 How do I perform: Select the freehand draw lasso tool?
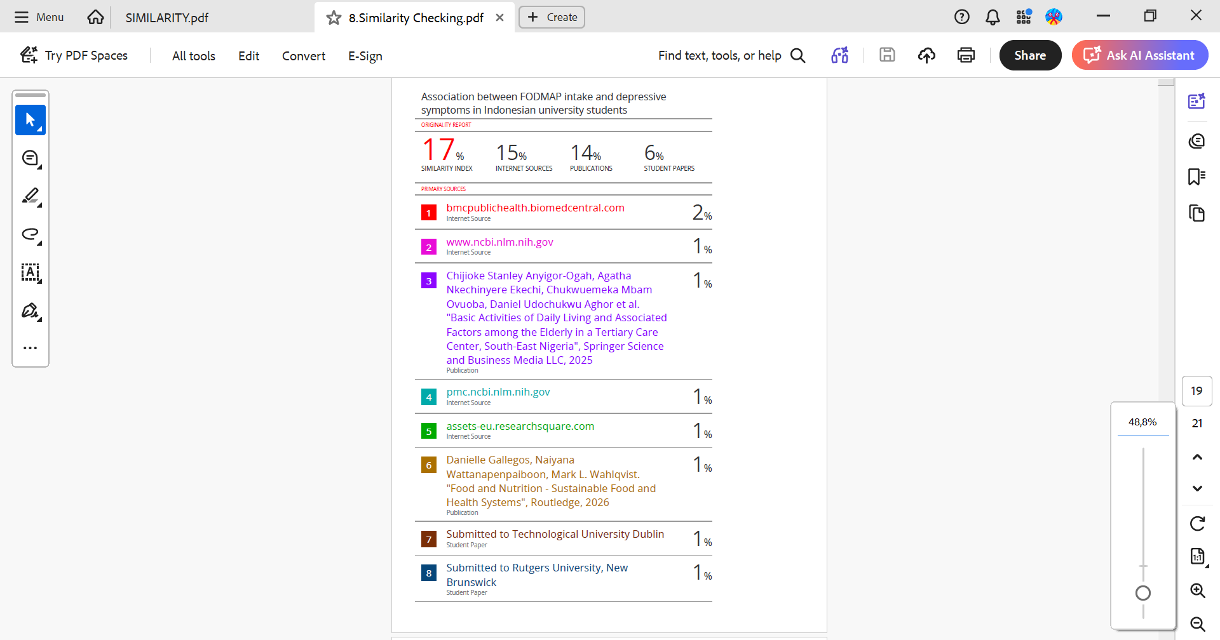point(30,234)
